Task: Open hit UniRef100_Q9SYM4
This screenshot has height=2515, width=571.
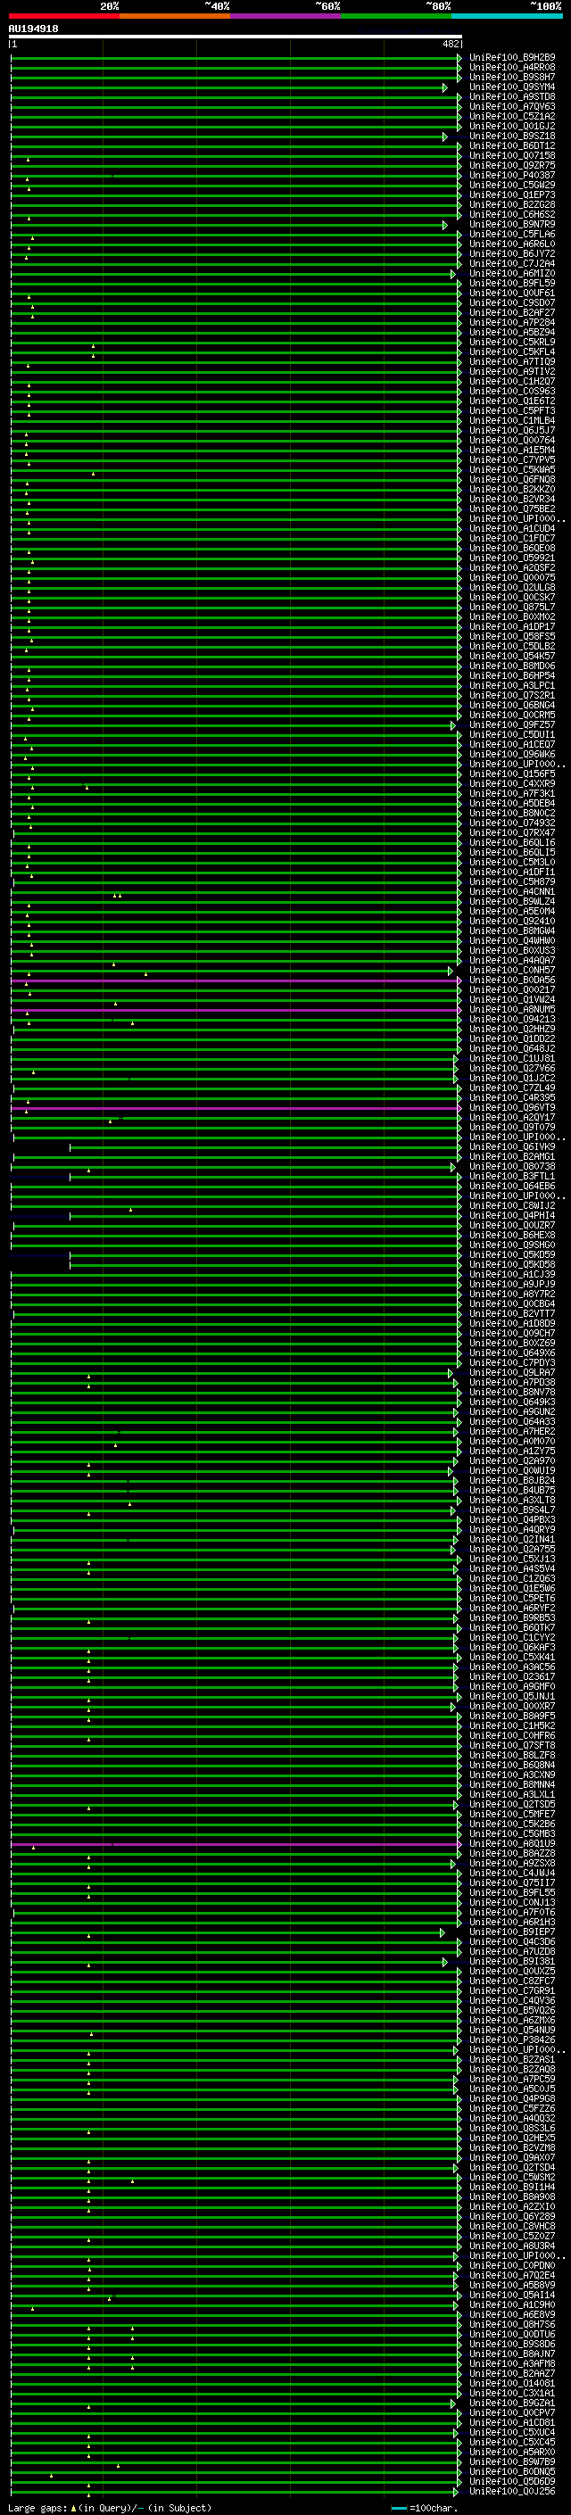Action: pos(512,87)
